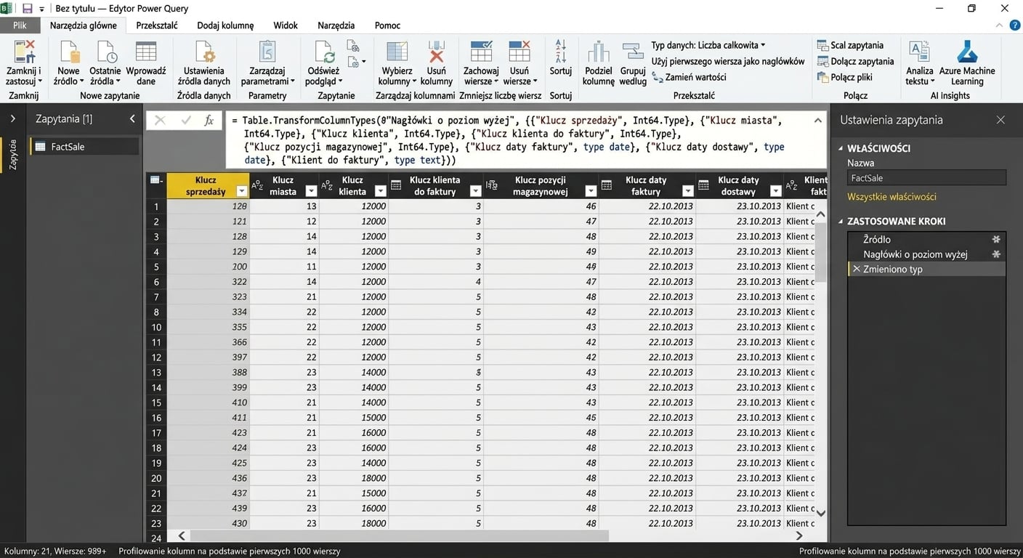The width and height of the screenshot is (1023, 558).
Task: Click the Usuń wiersze icon
Action: coord(519,52)
